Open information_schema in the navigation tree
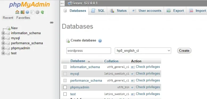The image size is (207, 99). click(26, 33)
